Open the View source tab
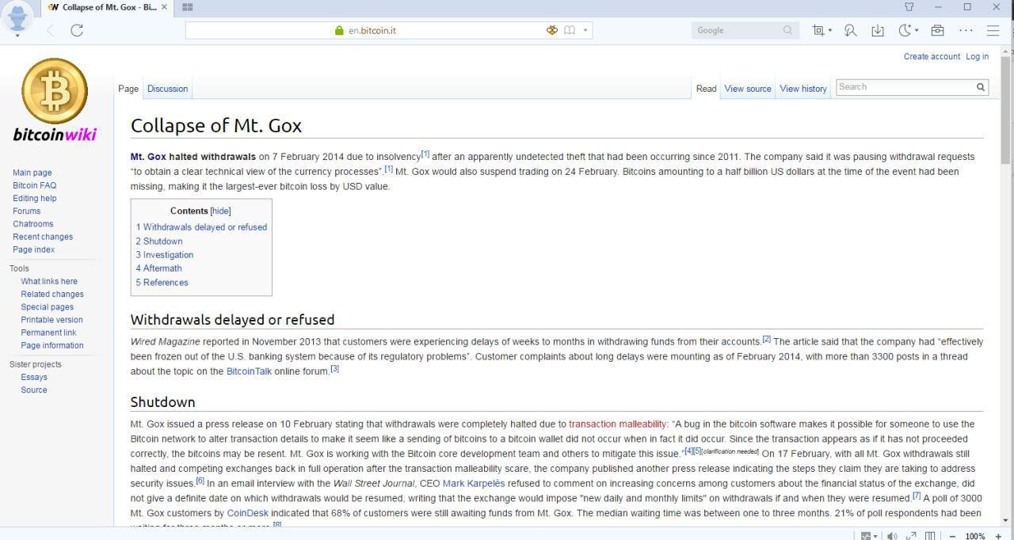Image resolution: width=1014 pixels, height=540 pixels. tap(748, 89)
